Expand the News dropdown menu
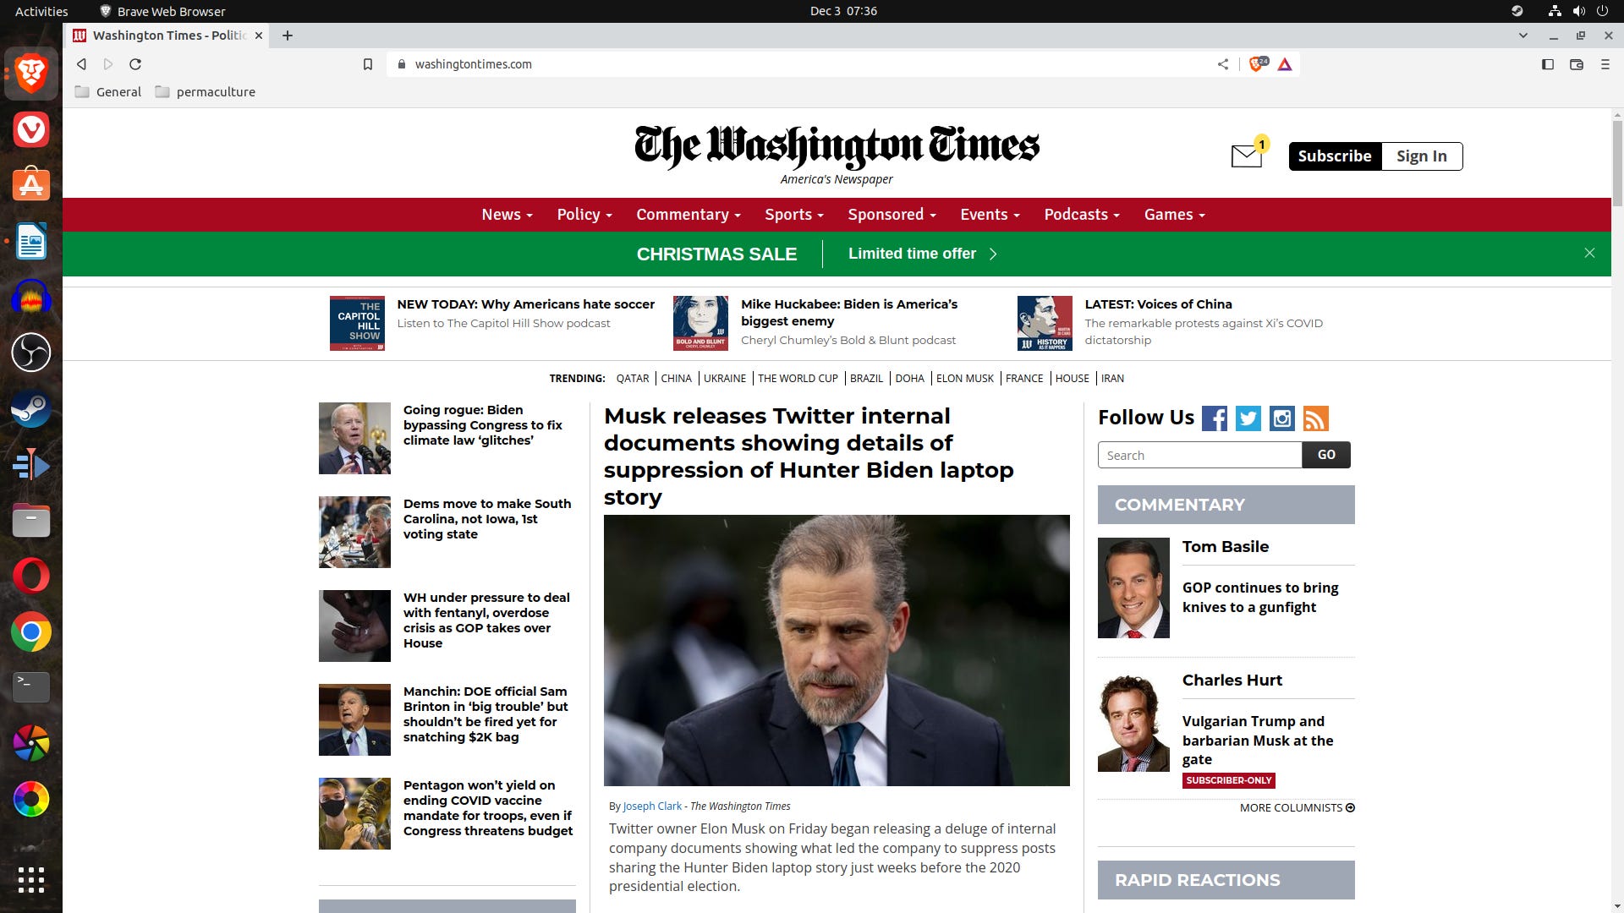Viewport: 1624px width, 913px height. coord(507,215)
